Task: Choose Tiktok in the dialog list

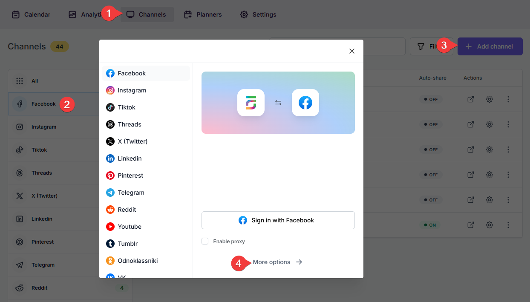Action: point(146,107)
